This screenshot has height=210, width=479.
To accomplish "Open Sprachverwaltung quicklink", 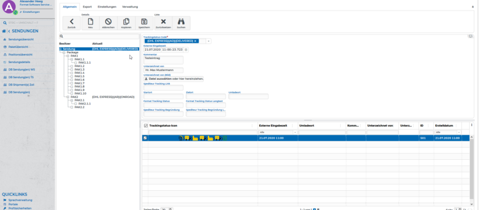I will [20, 200].
